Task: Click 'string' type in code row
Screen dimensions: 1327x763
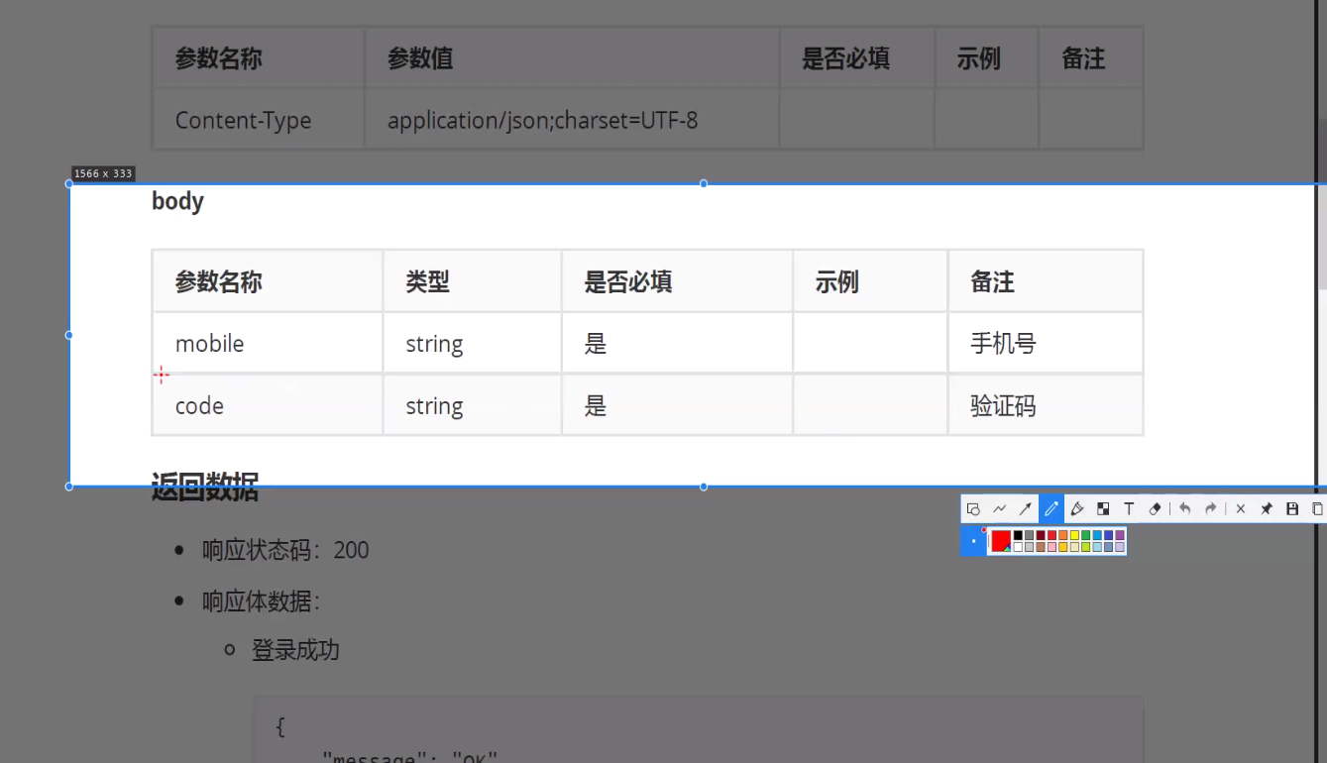Action: click(472, 405)
